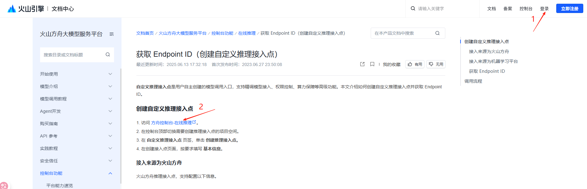Click the header search magnifier icon
Viewport: 587px width, 189px height.
(413, 9)
